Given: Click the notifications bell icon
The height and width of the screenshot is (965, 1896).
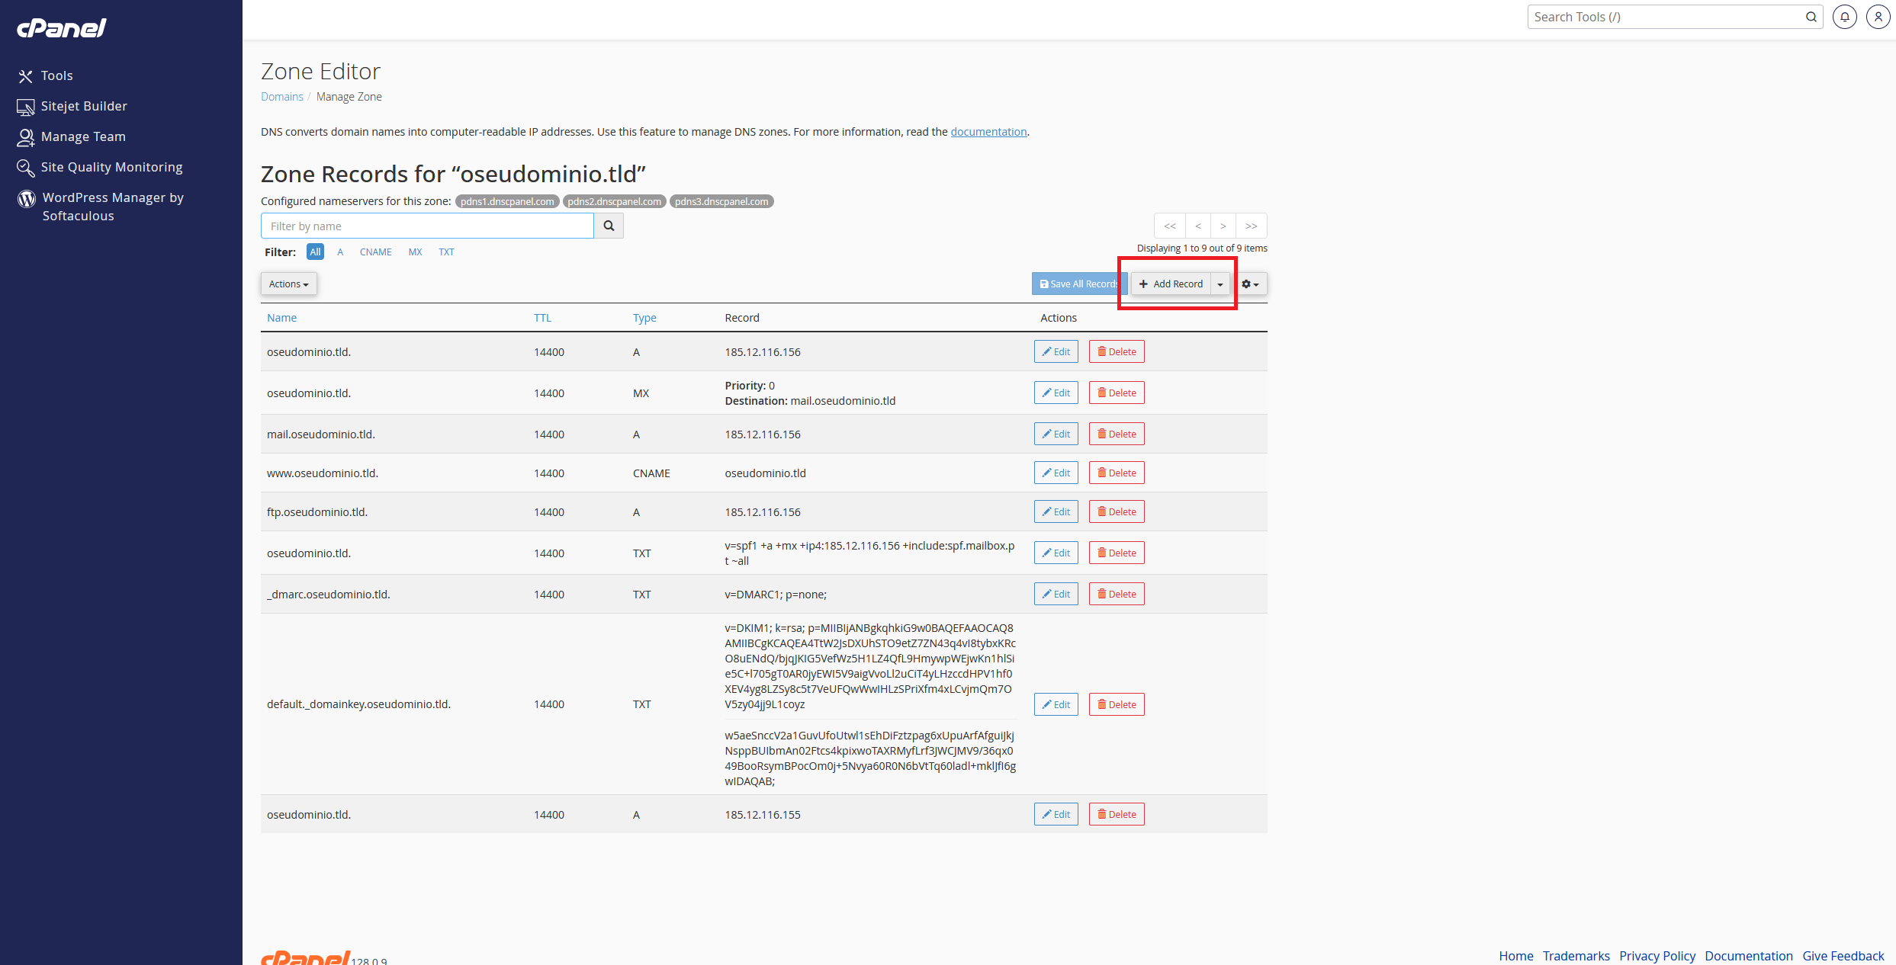Looking at the screenshot, I should (1844, 17).
